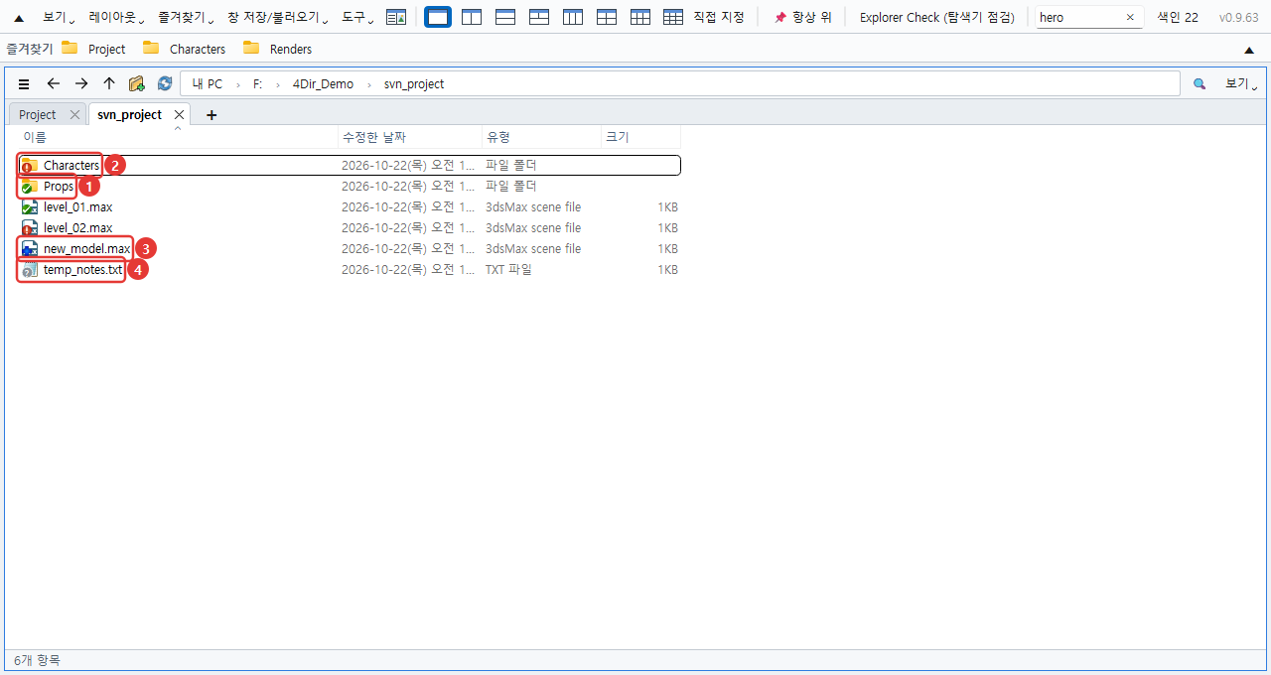Click the level_02.max file icon
Image resolution: width=1271 pixels, height=675 pixels.
30,228
